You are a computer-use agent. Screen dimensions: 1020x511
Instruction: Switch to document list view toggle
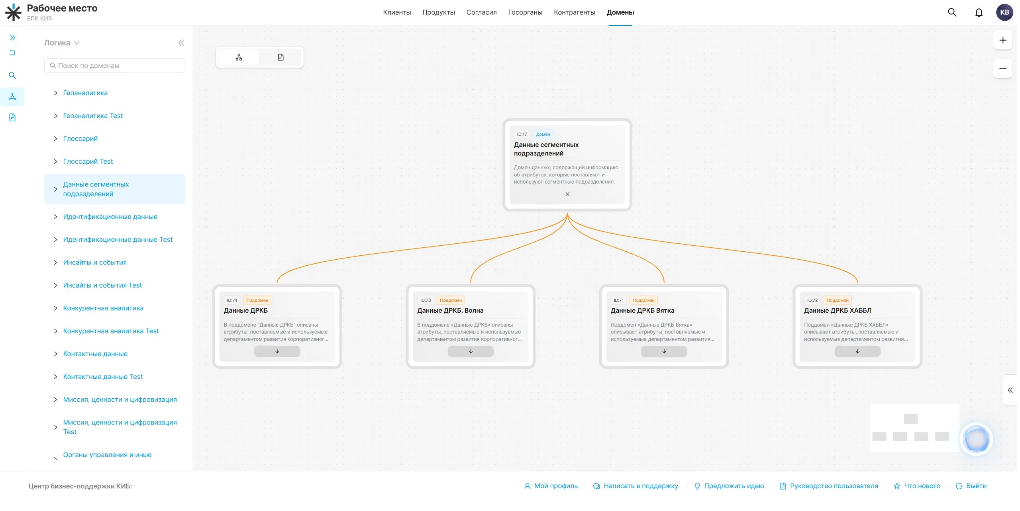[x=280, y=57]
